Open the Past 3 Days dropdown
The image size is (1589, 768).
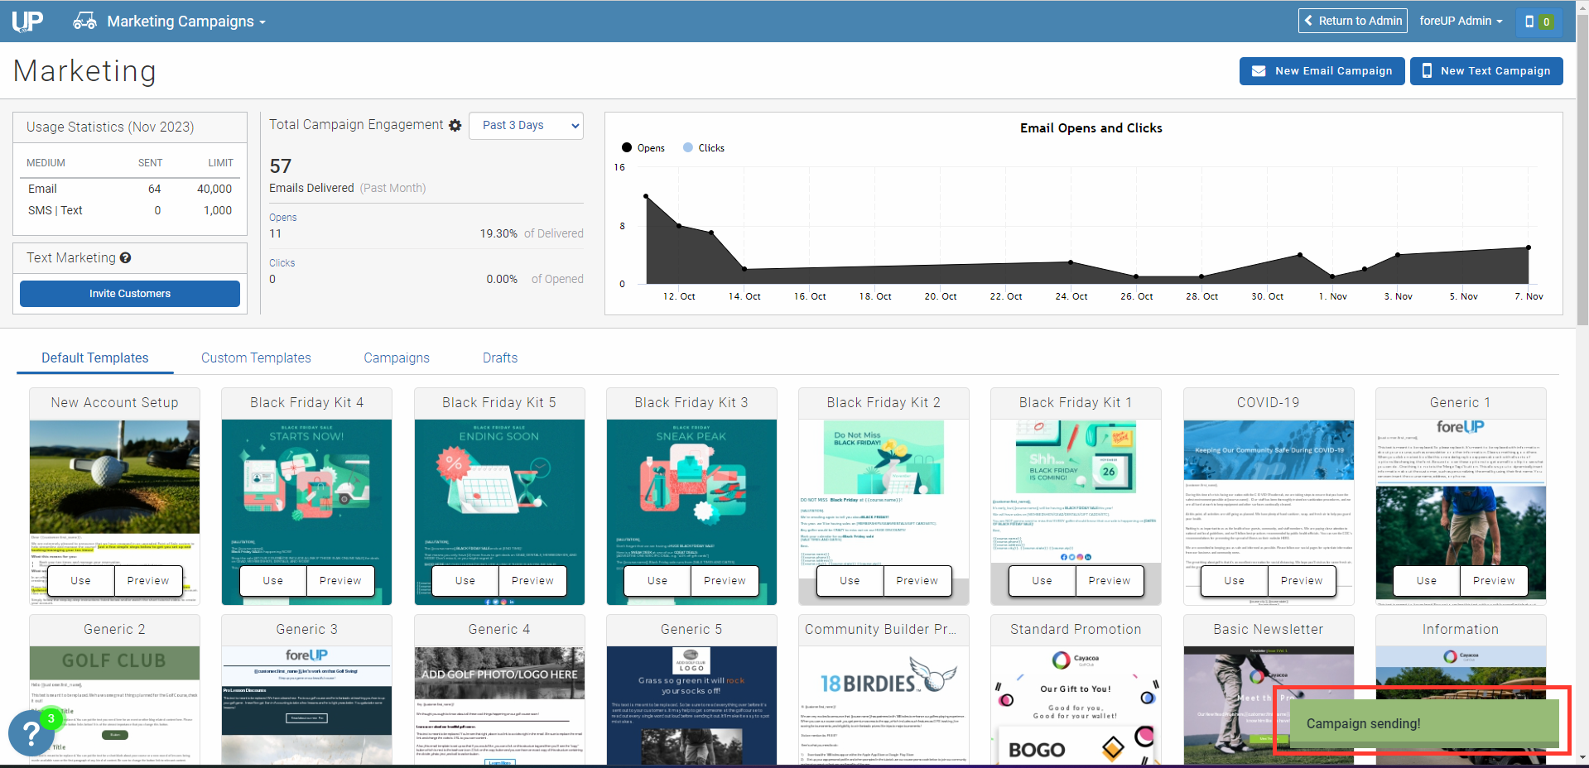[526, 126]
